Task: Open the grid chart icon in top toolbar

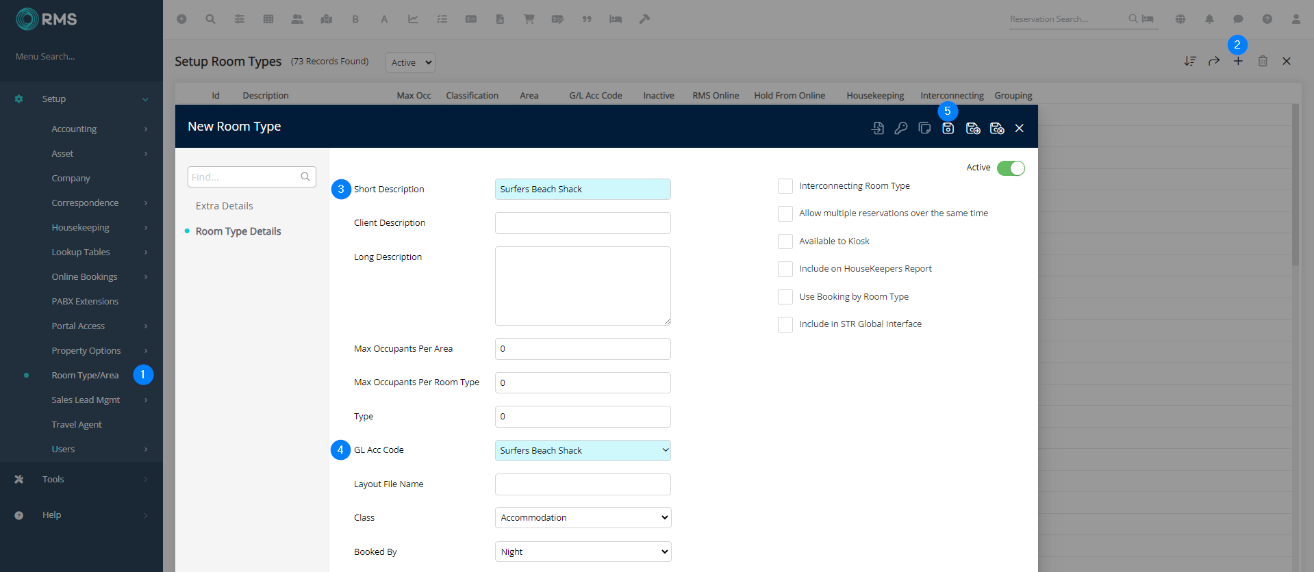Action: [268, 19]
